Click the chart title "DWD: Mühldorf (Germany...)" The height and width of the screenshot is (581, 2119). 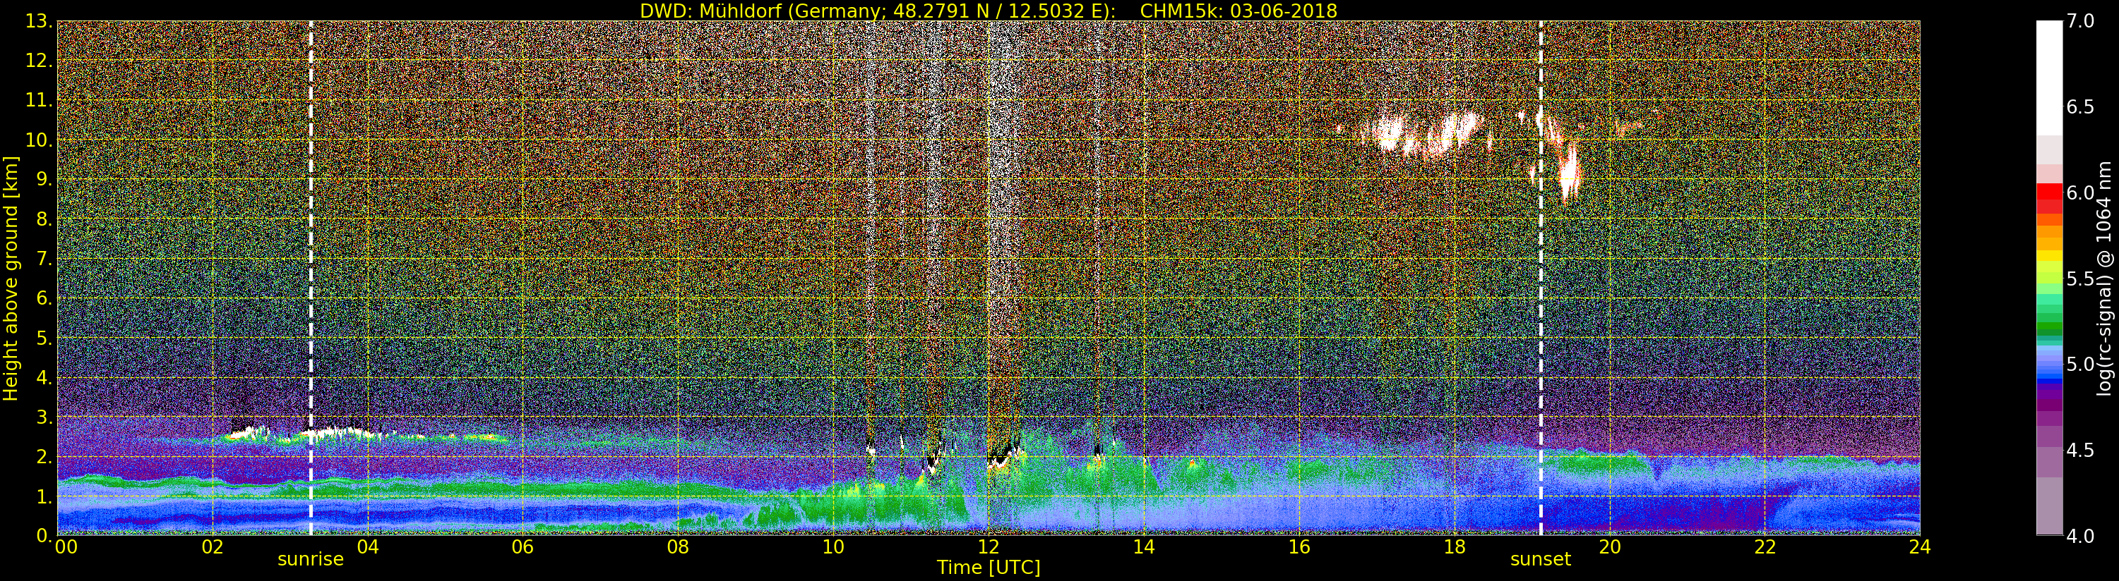pos(989,11)
